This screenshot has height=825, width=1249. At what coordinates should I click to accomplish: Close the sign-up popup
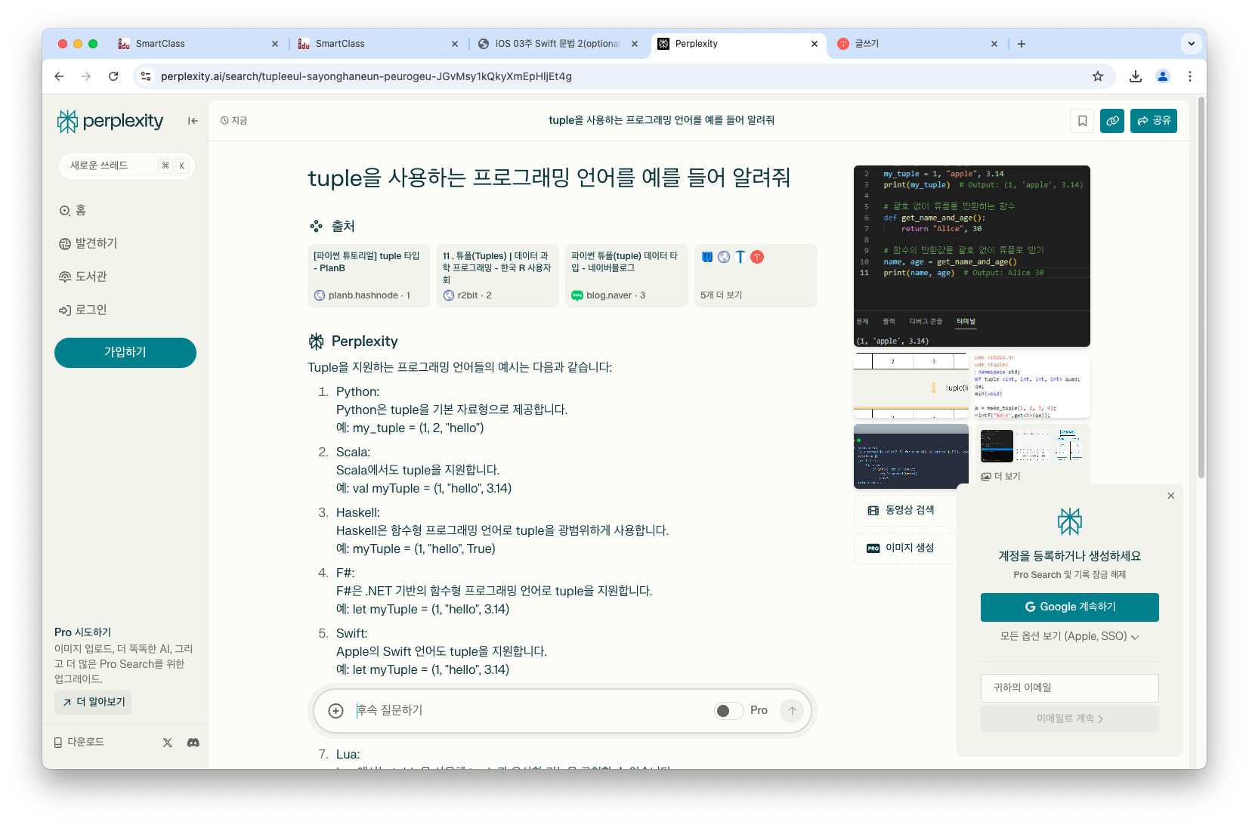[x=1170, y=496]
